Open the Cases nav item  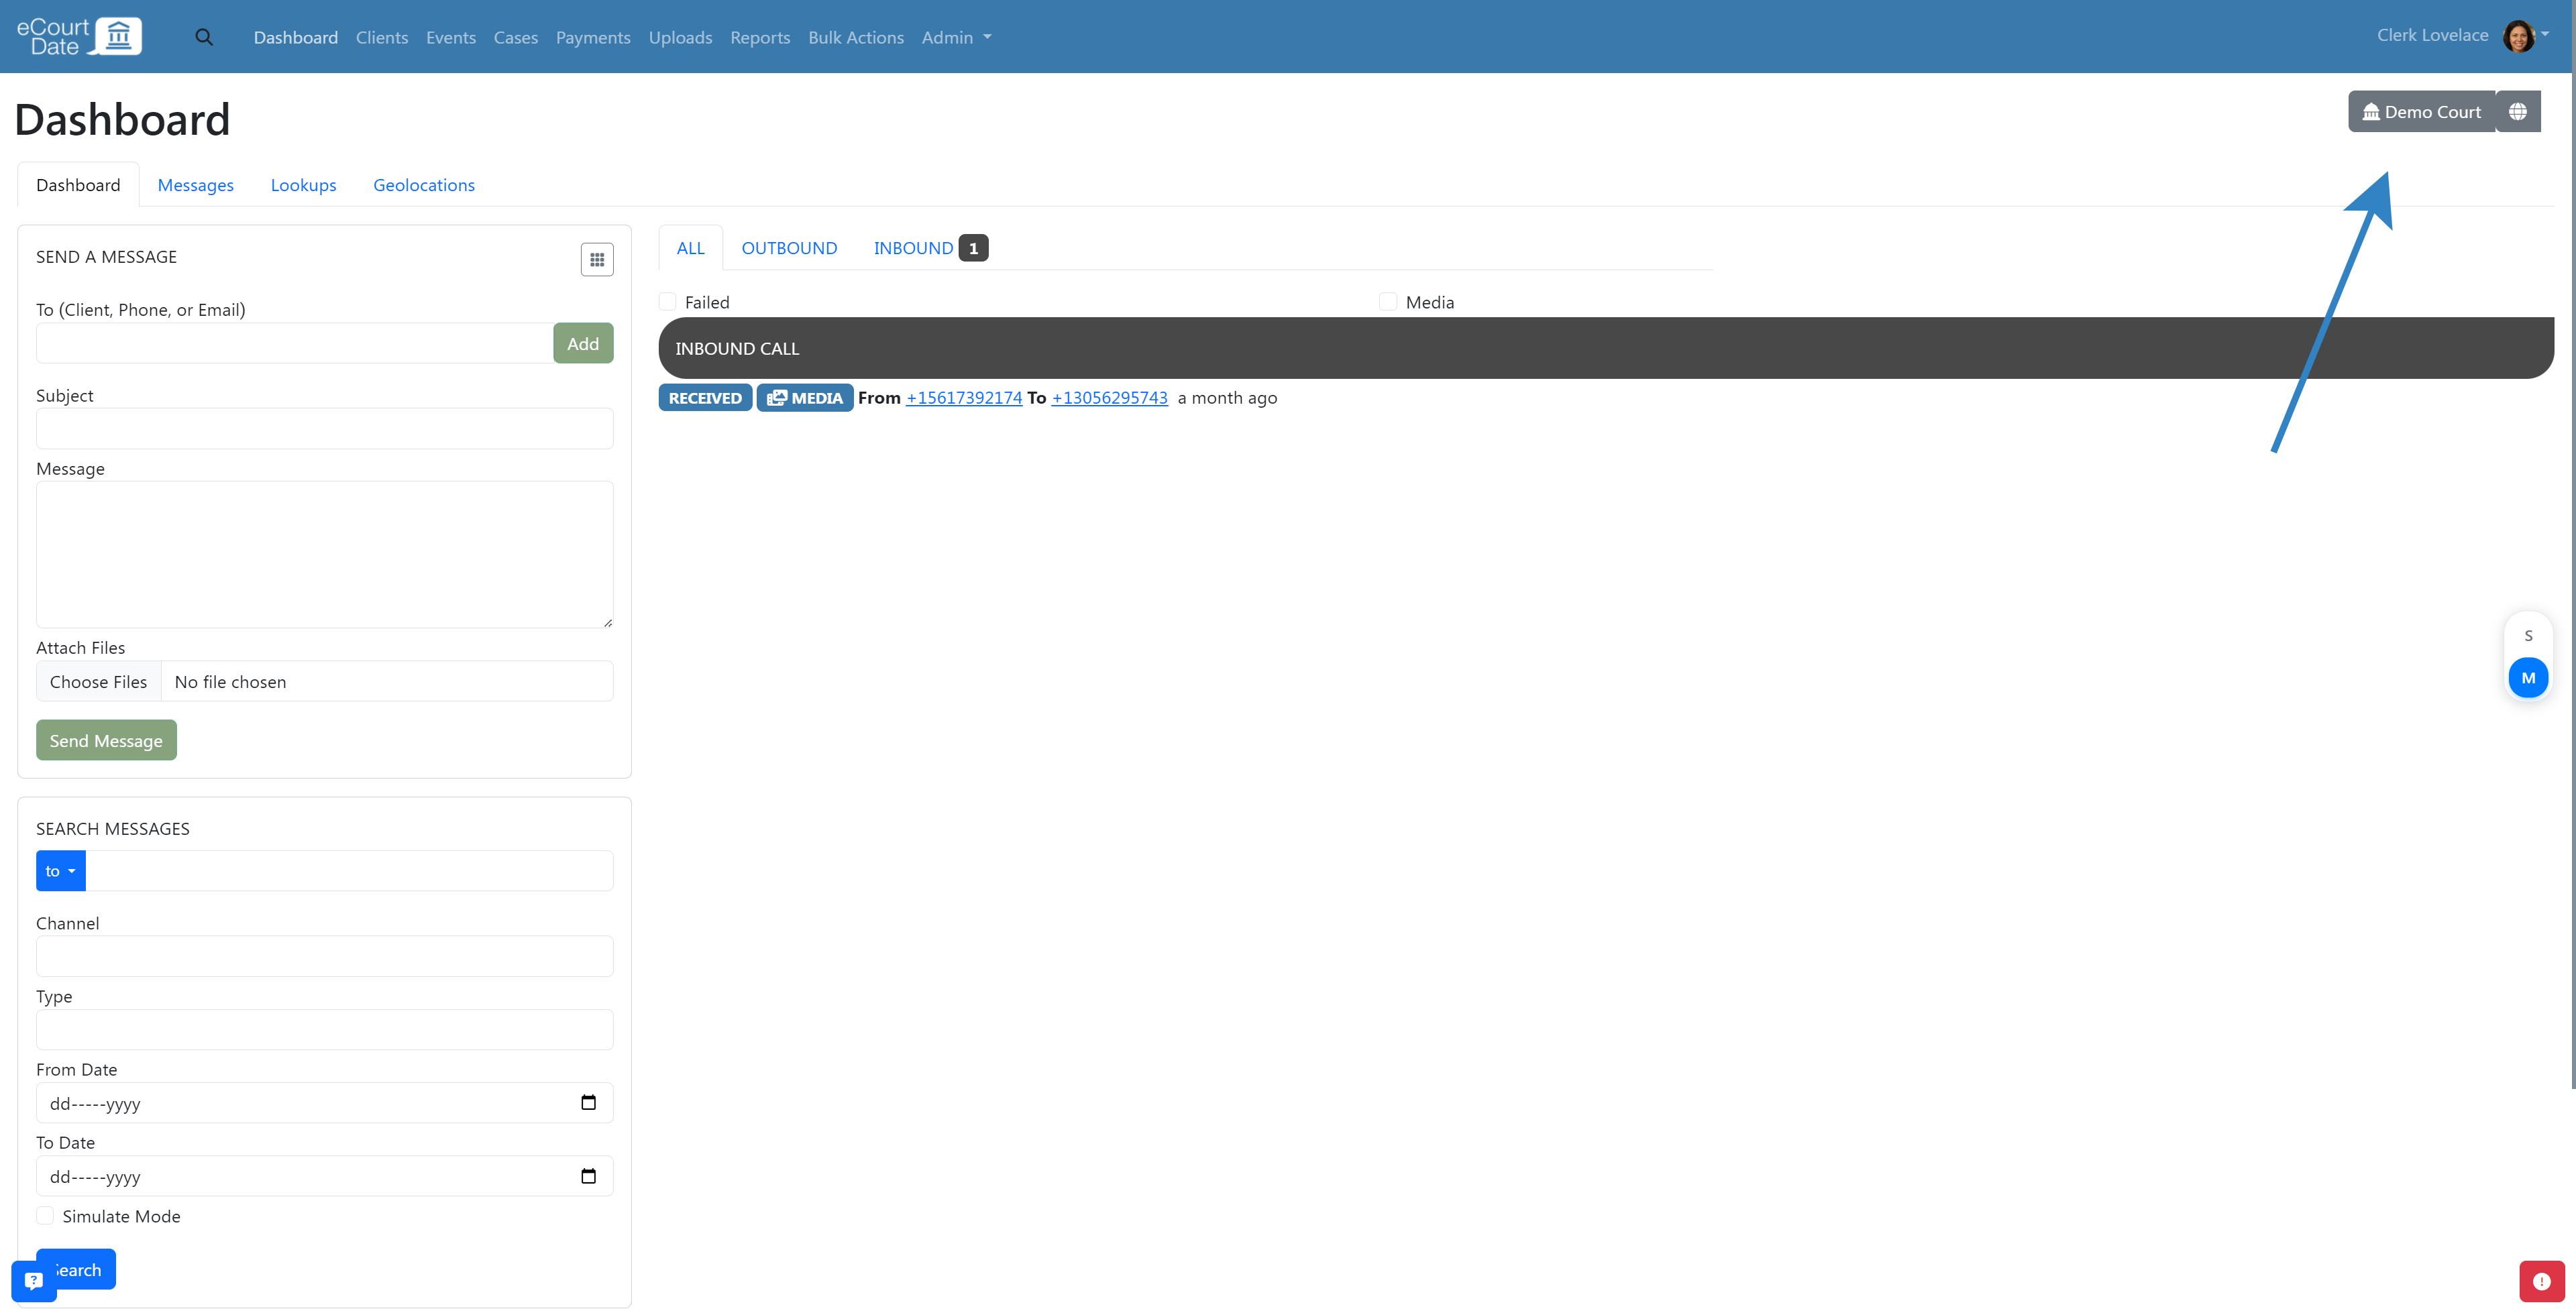click(x=515, y=37)
